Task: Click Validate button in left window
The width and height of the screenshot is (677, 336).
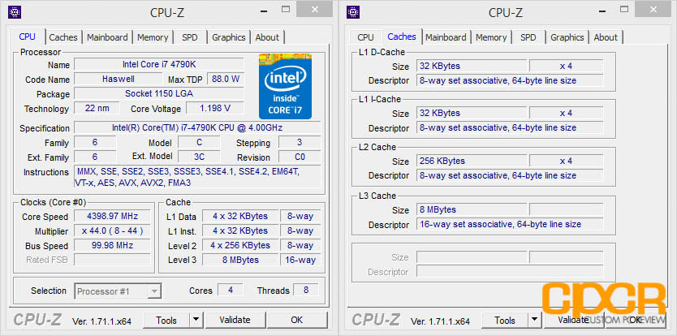Action: point(235,320)
